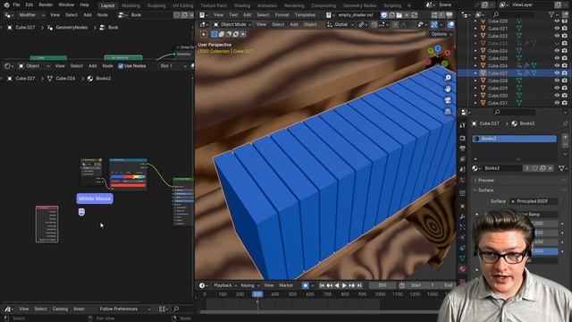Click the Catalog menu in asset browser
572x322 pixels.
[x=60, y=309]
